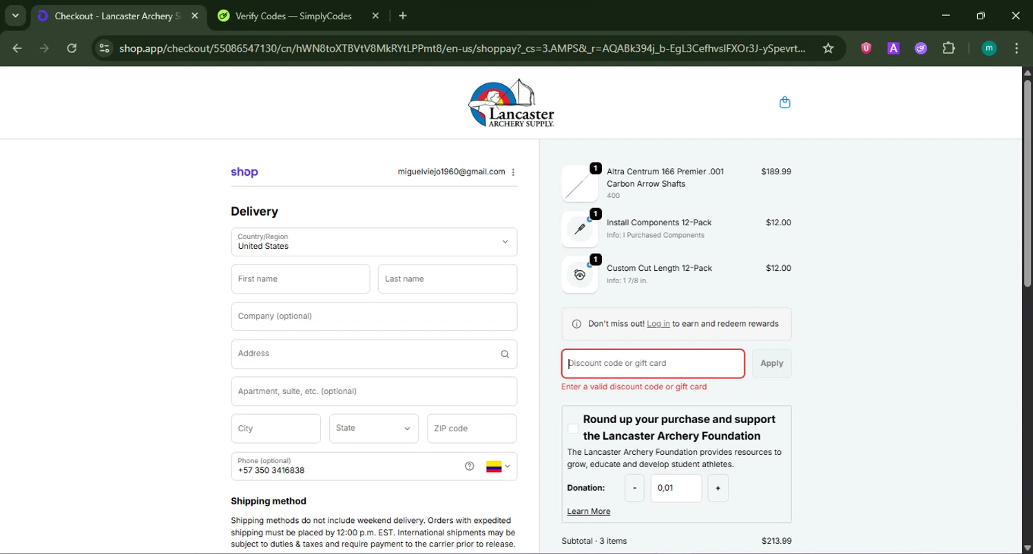Click 'Shipping method' heading

pyautogui.click(x=269, y=501)
